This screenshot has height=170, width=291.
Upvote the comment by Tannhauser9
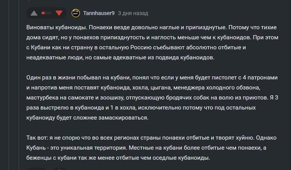[34, 13]
